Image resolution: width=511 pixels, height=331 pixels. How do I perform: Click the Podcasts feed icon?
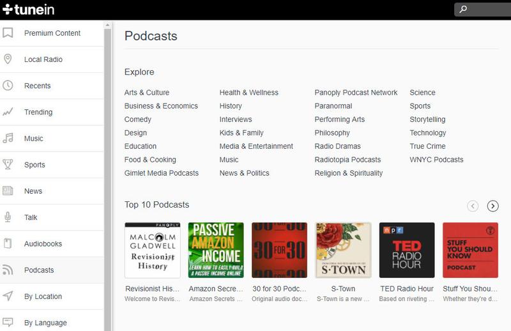click(x=8, y=270)
